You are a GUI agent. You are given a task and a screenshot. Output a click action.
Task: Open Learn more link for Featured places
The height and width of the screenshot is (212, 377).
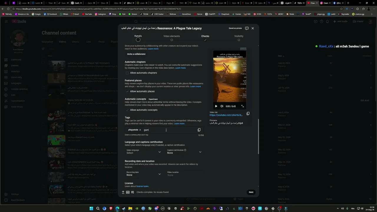tap(196, 87)
